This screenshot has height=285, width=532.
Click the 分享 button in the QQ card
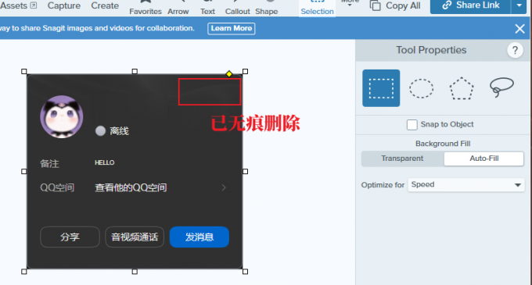tap(70, 237)
